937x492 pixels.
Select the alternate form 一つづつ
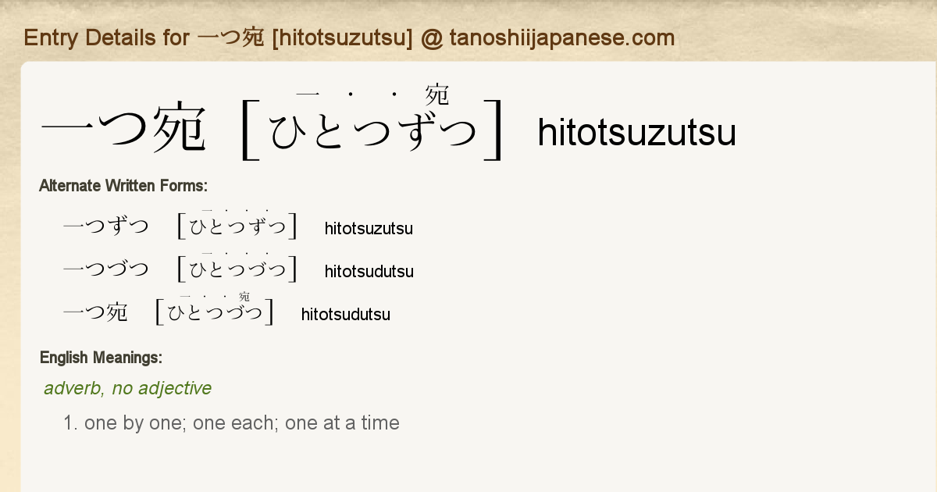(x=105, y=270)
